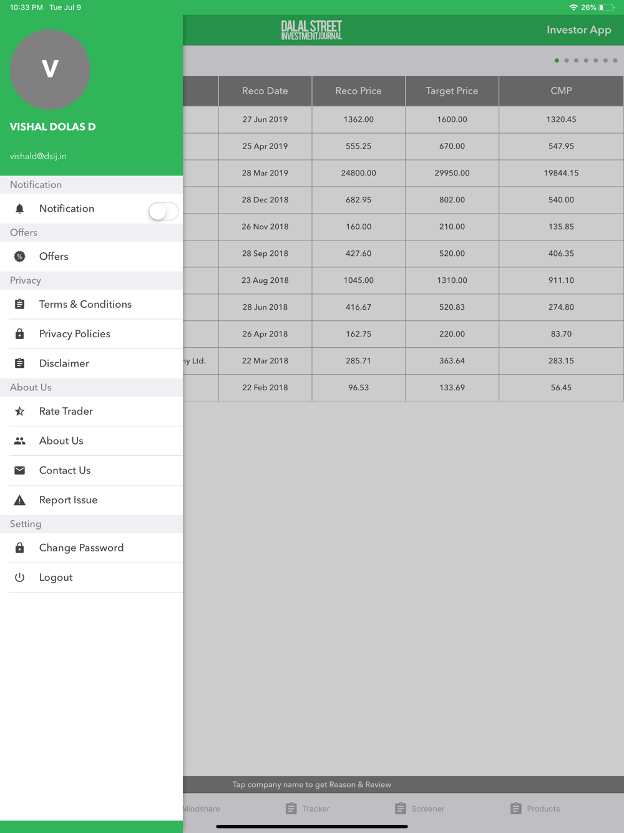The width and height of the screenshot is (624, 833).
Task: Click the Target Price 133.69 cell
Action: (x=452, y=388)
